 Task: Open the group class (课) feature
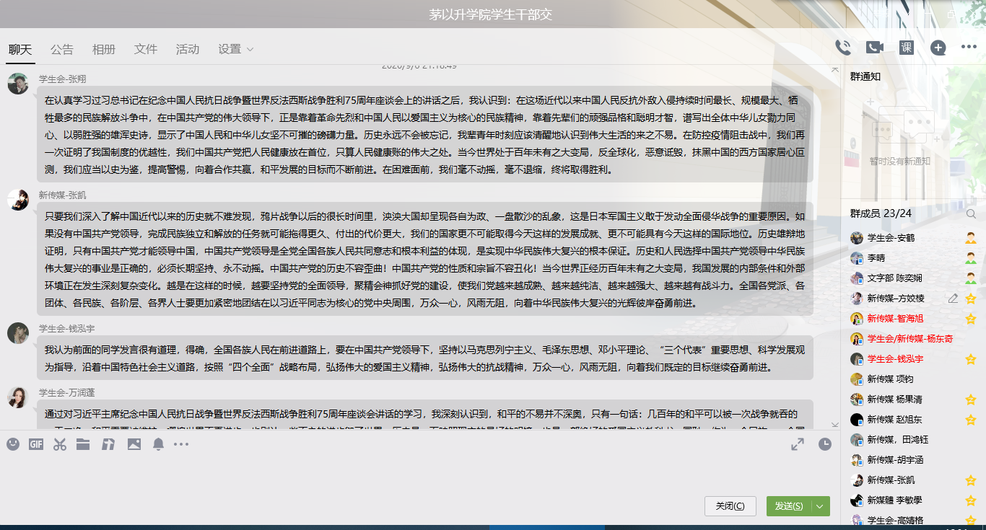(x=907, y=48)
